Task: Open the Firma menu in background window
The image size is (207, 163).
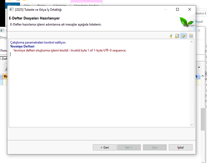Action: coord(4,51)
